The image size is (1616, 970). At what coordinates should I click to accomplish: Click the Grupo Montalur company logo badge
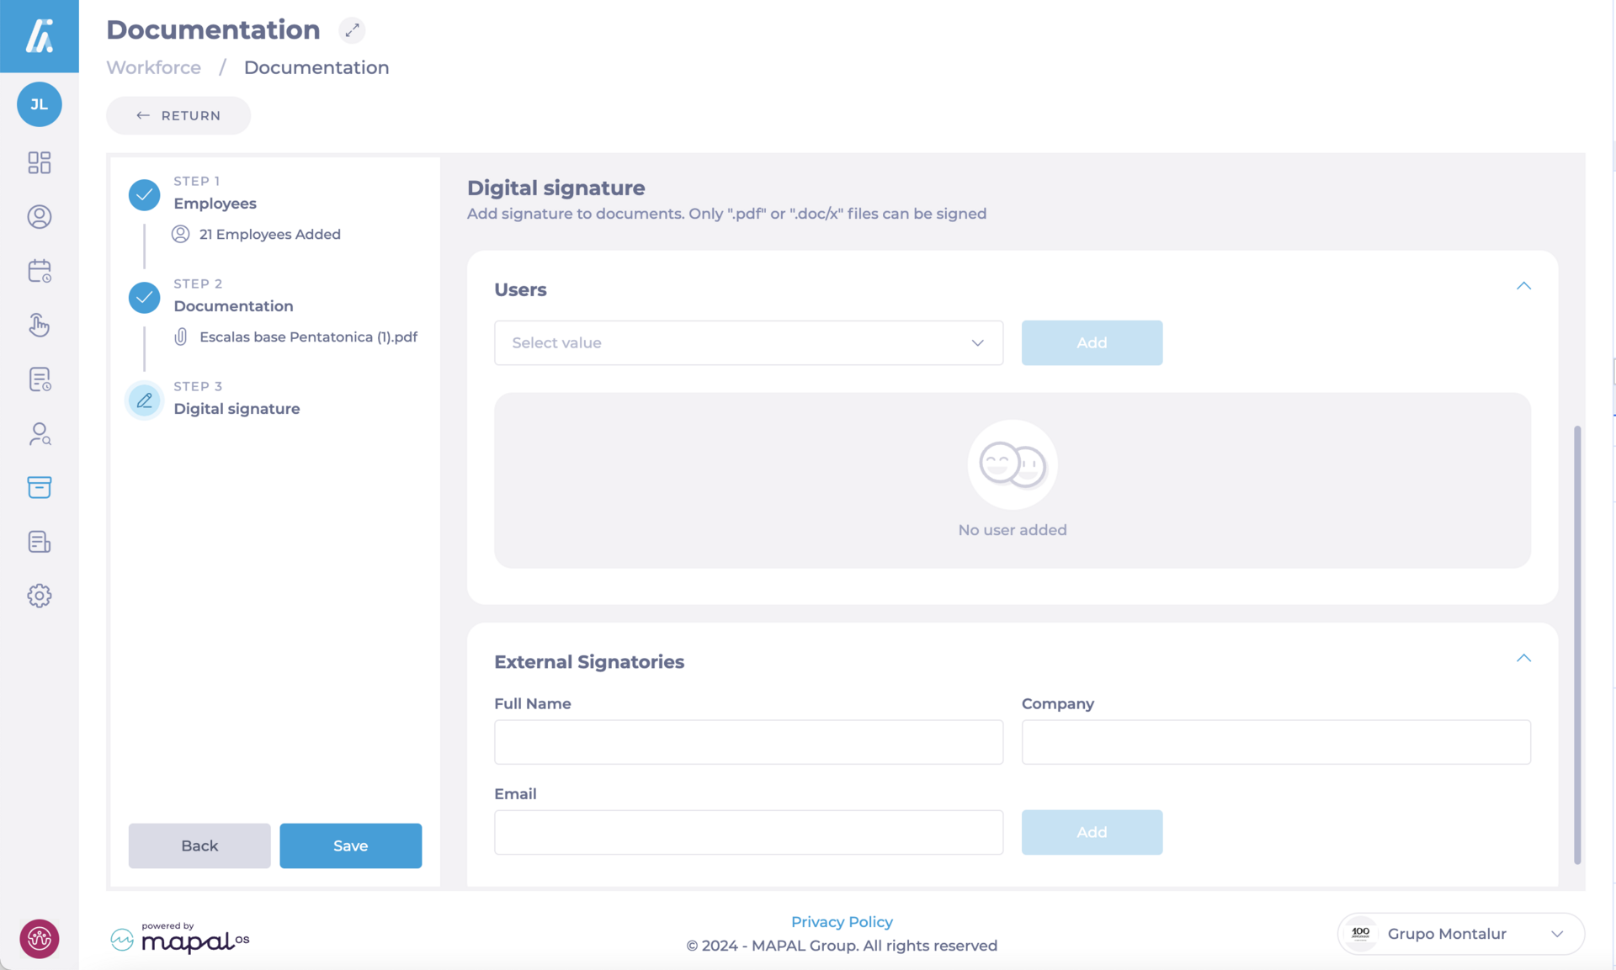point(1360,934)
